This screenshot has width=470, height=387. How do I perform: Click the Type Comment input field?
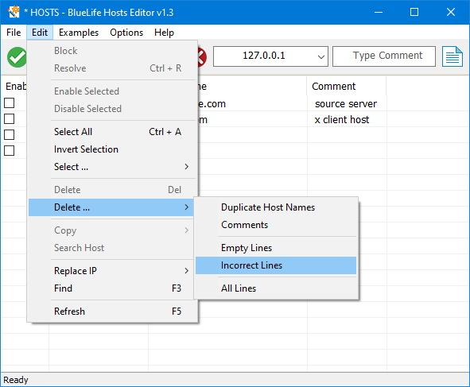[x=384, y=56]
